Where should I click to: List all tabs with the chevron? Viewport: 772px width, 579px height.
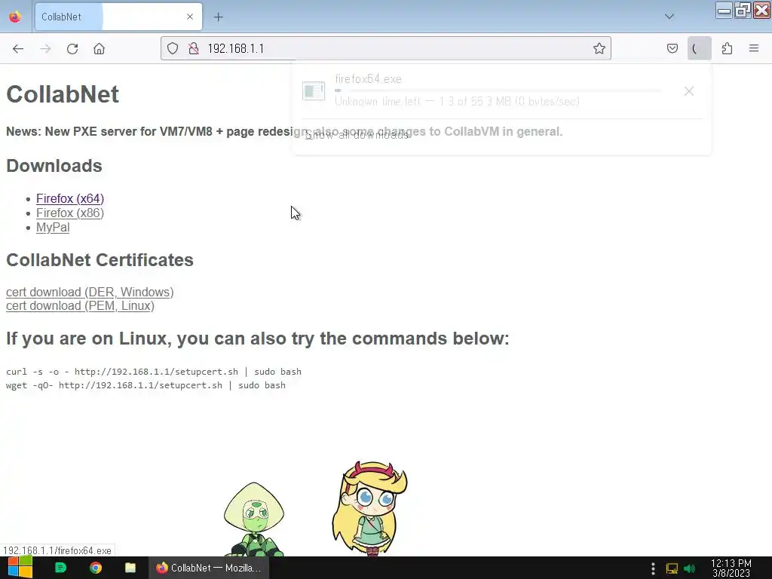coord(669,17)
